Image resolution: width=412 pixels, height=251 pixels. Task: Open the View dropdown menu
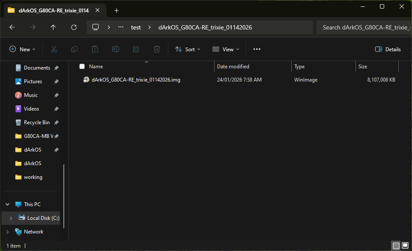pyautogui.click(x=226, y=49)
